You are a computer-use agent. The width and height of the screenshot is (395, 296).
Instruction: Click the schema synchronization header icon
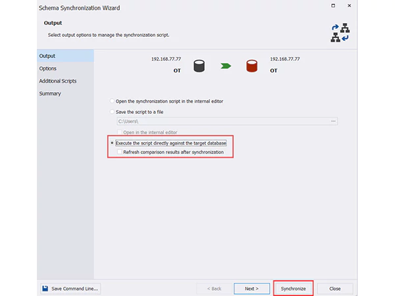tap(340, 33)
